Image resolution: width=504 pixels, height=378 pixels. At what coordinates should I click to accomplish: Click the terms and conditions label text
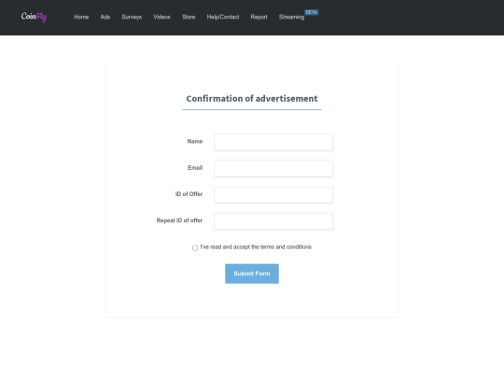tap(256, 247)
